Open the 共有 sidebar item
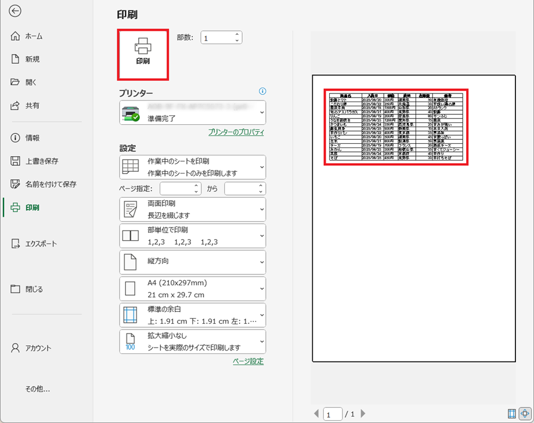Screen dimensions: 534x423 pyautogui.click(x=32, y=106)
